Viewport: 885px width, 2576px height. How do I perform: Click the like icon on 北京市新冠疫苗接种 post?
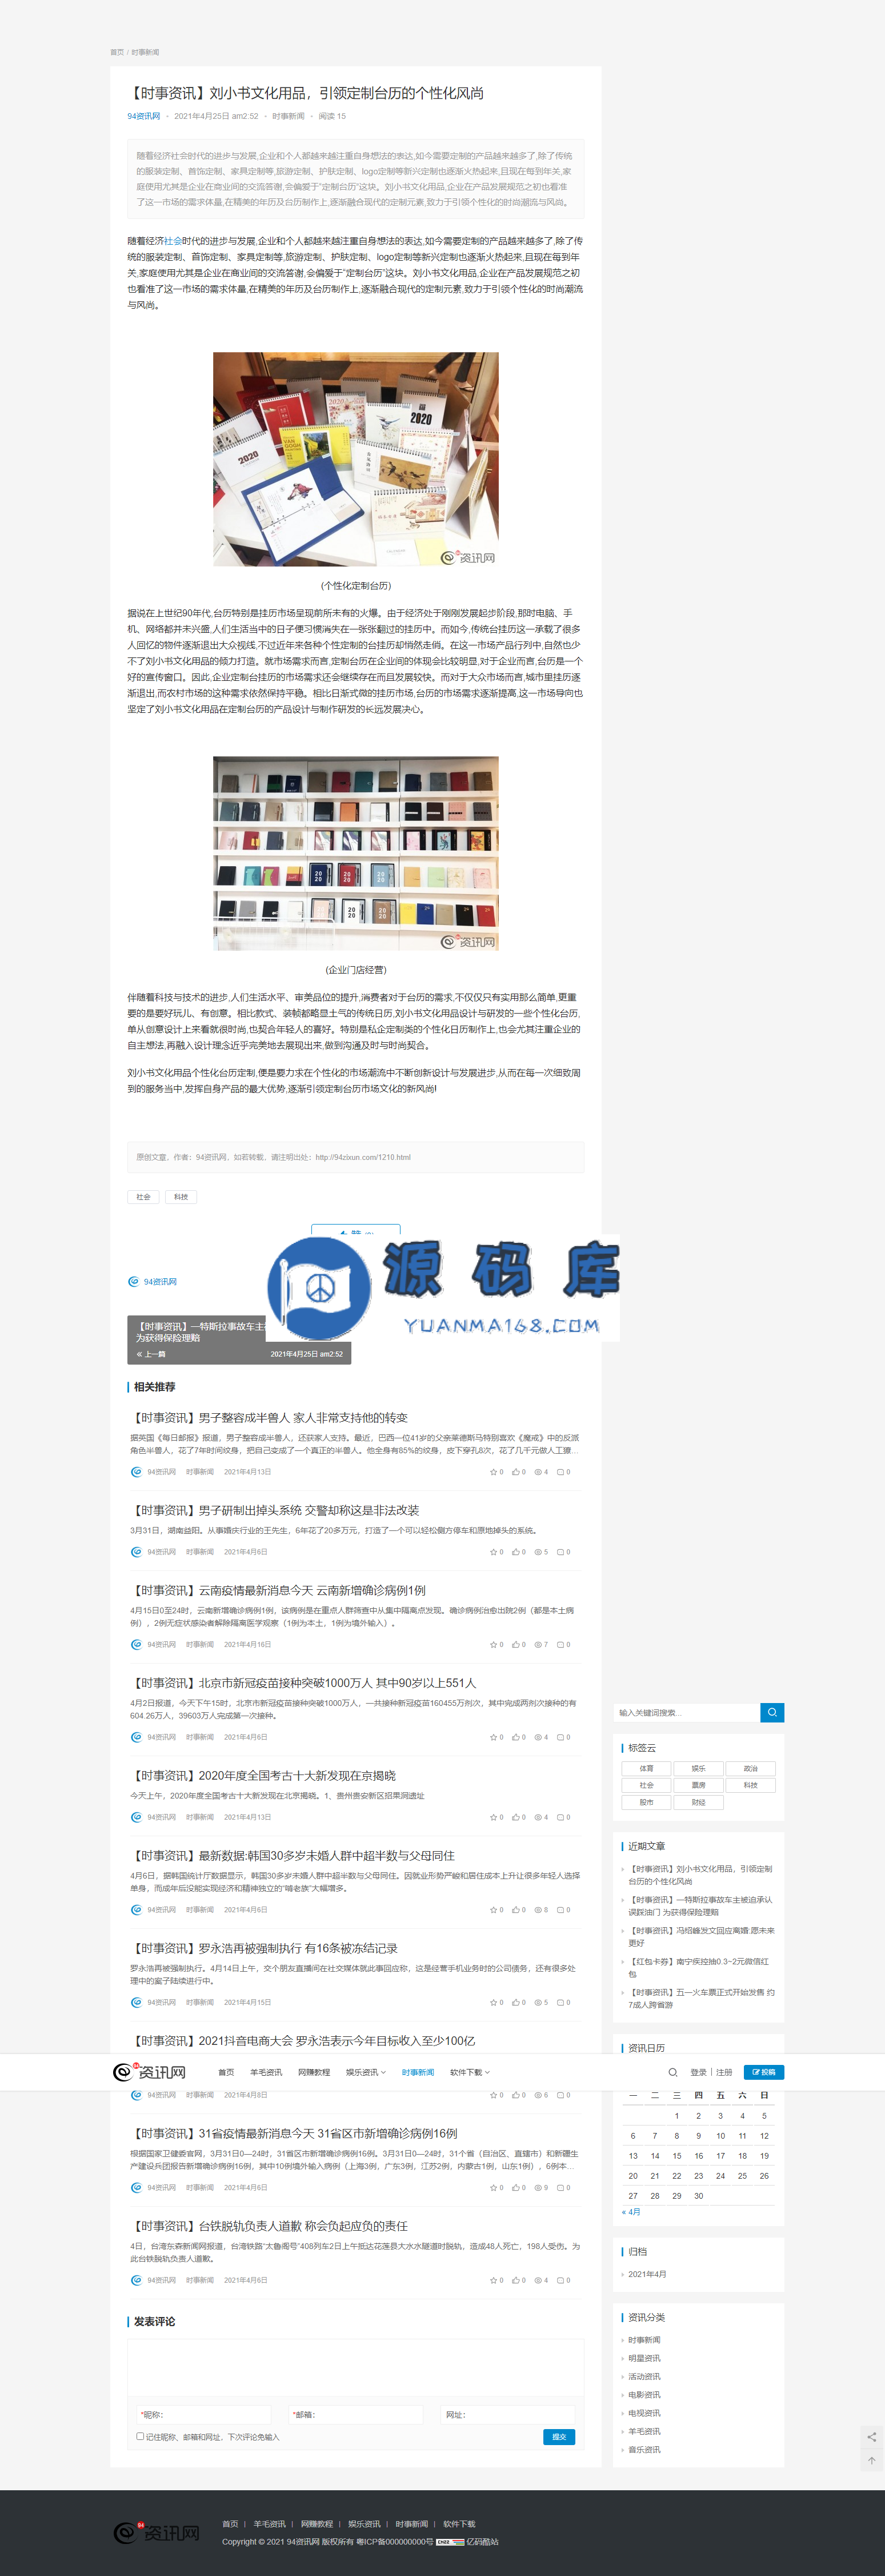coord(515,1737)
